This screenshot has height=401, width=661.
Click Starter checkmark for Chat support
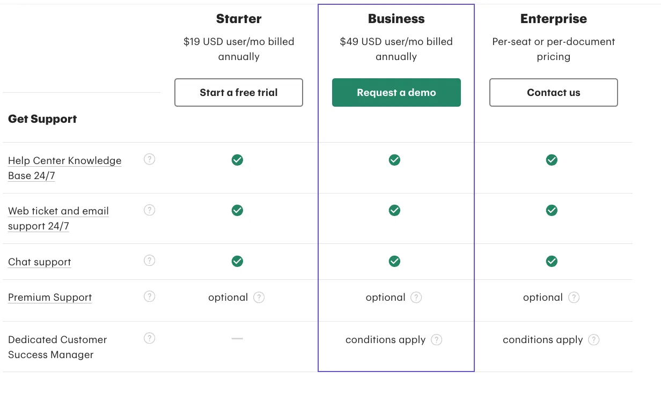point(237,261)
